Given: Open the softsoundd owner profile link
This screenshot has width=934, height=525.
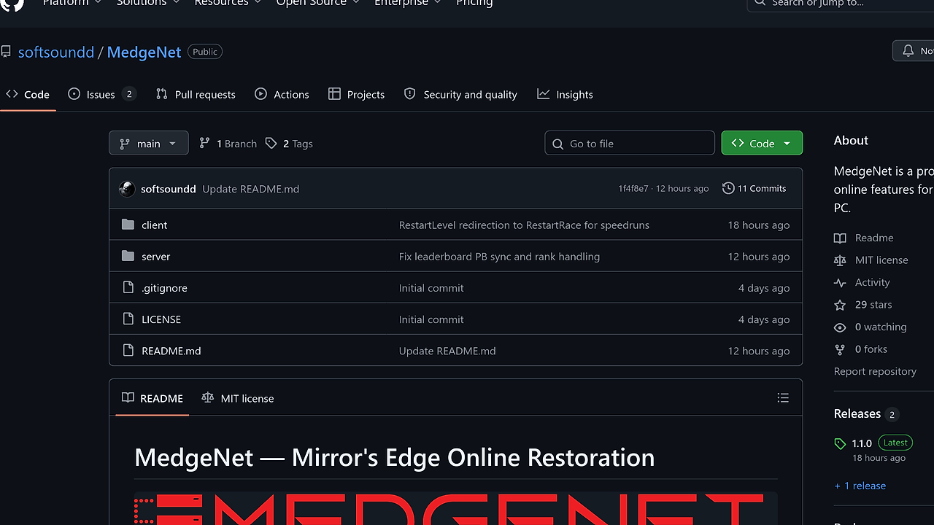Looking at the screenshot, I should click(x=56, y=52).
